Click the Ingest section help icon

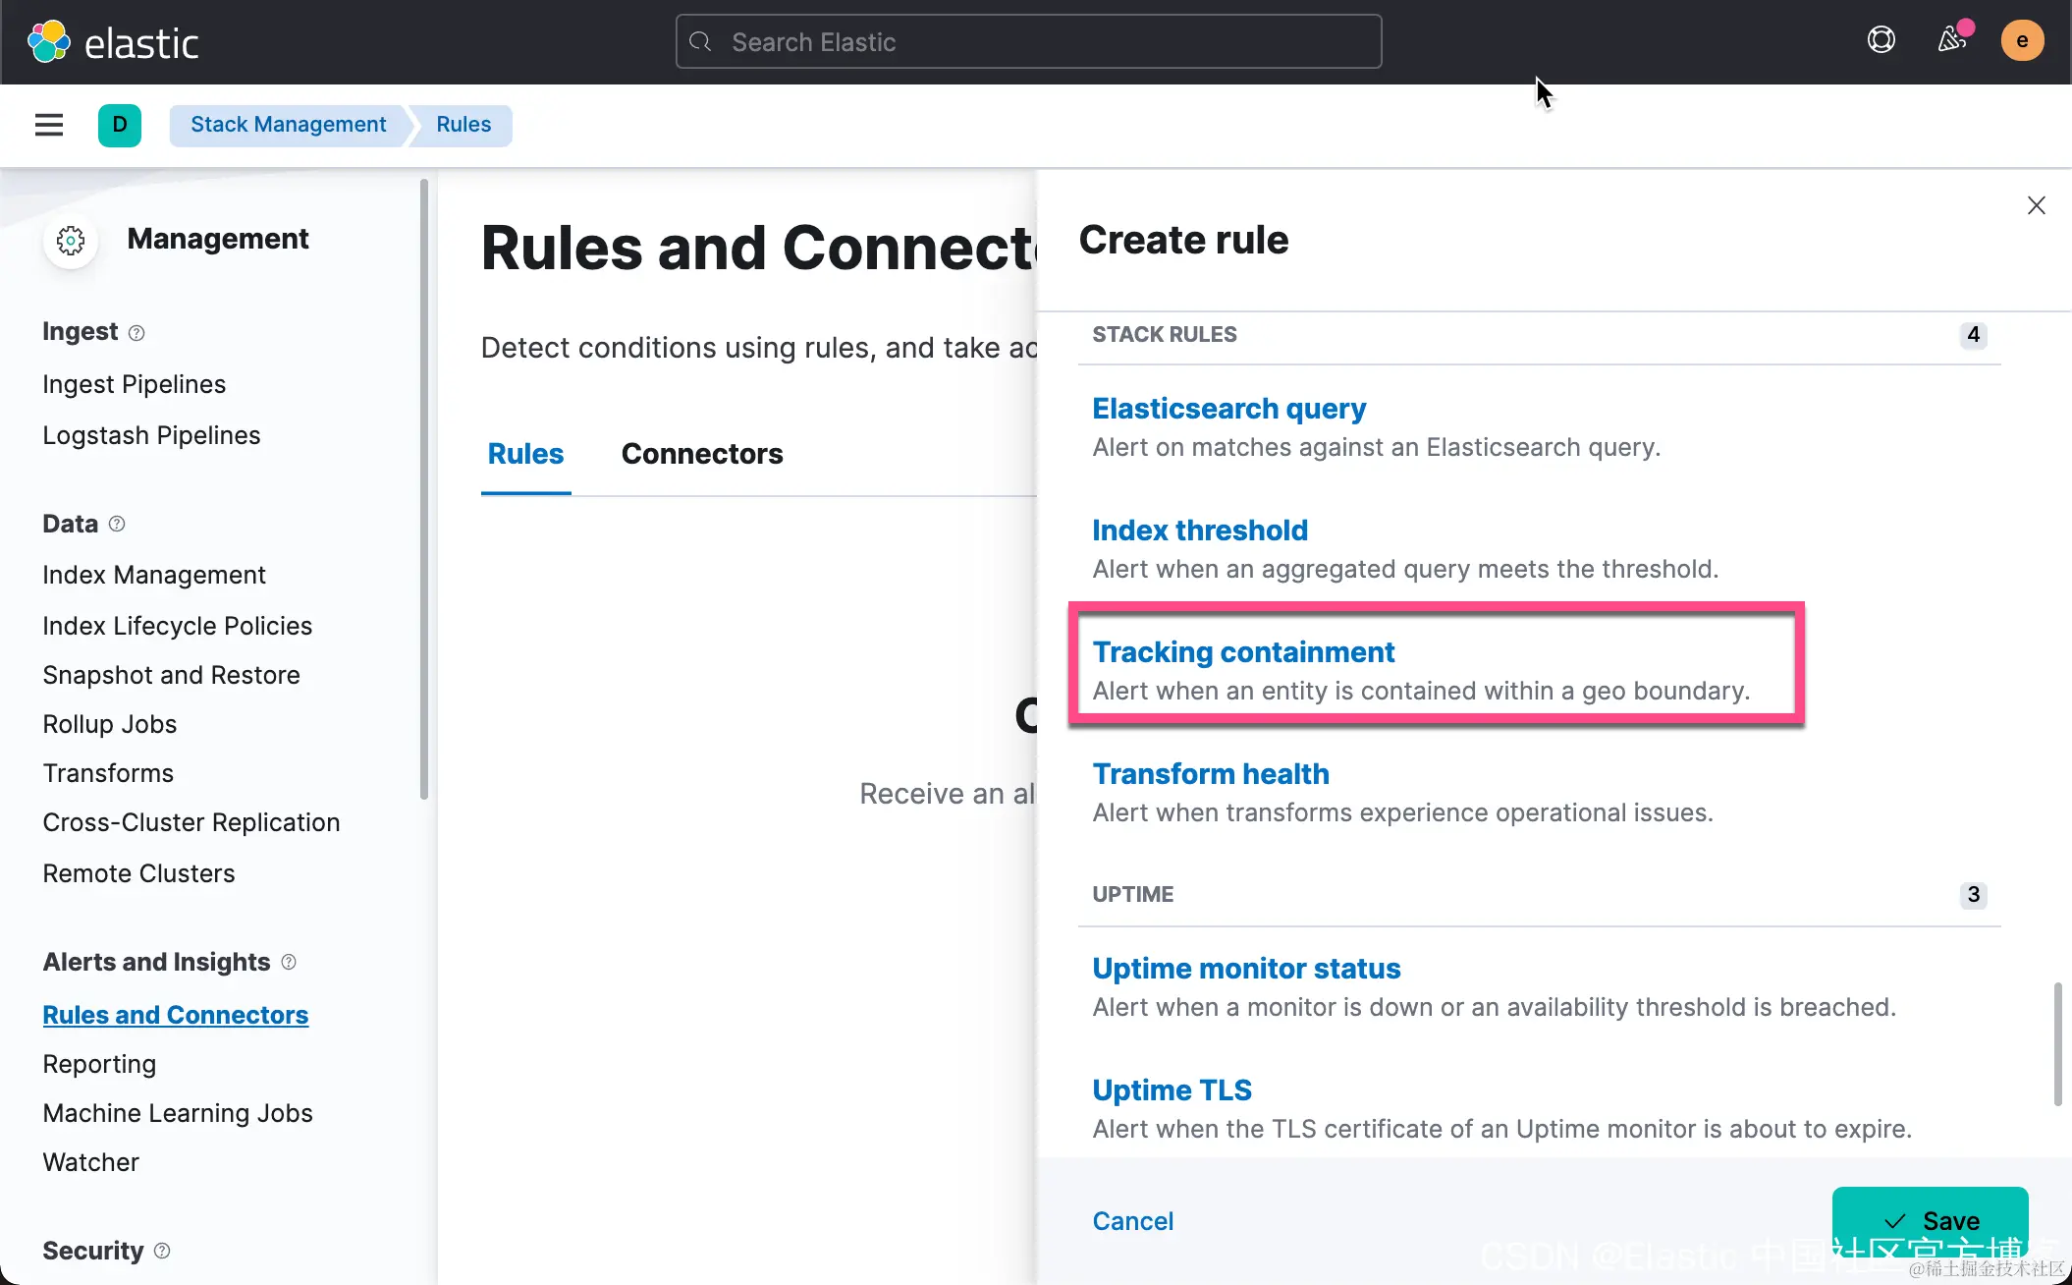click(136, 333)
